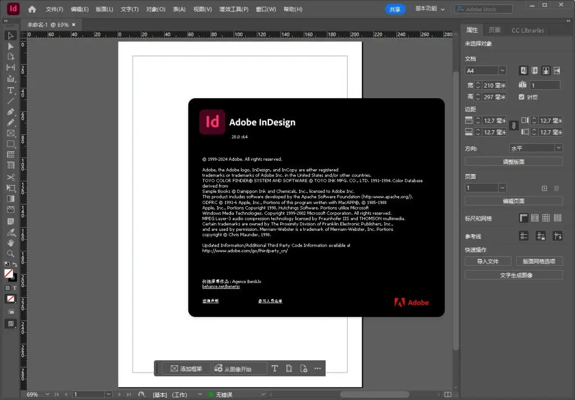Open the [基本] (工作) profile dropdown
Screen dimensions: 575x400
click(x=200, y=394)
